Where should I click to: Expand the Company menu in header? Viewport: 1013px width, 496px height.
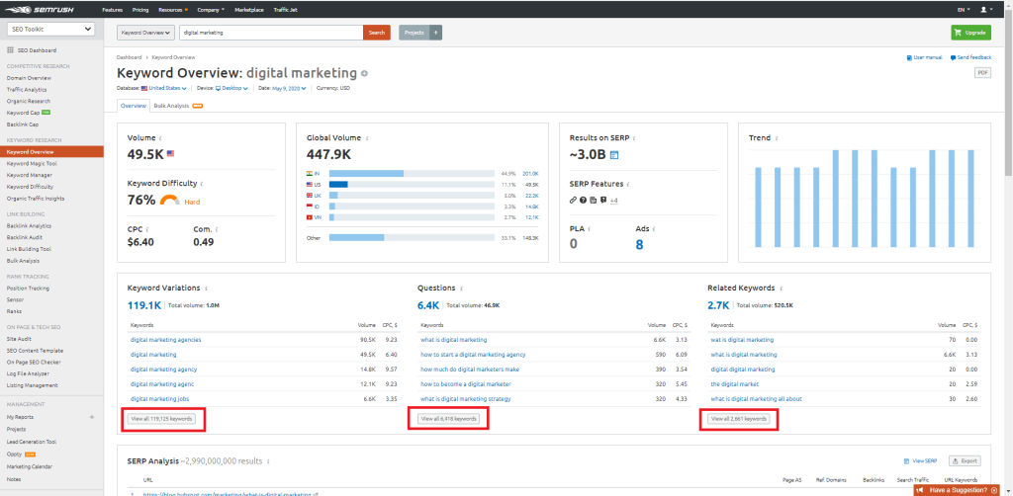coord(211,10)
